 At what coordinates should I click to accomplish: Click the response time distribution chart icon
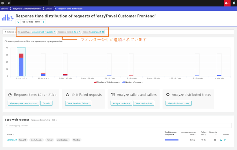click(8, 18)
